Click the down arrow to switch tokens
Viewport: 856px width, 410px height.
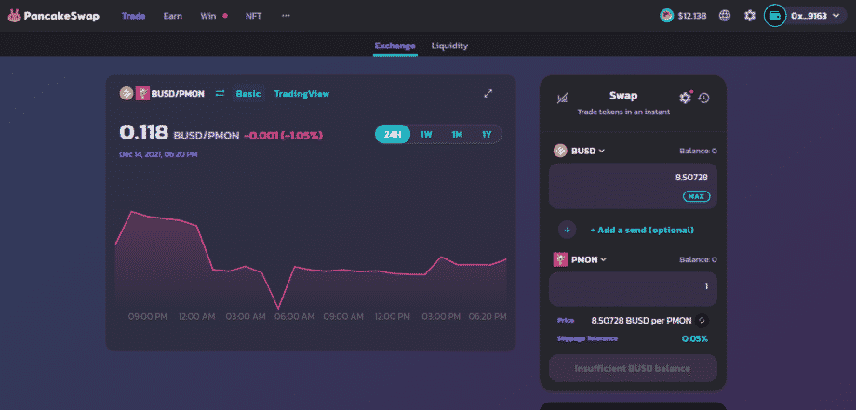click(x=567, y=229)
